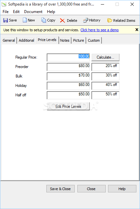
Task: Open the Help menu
Action: coord(51,12)
